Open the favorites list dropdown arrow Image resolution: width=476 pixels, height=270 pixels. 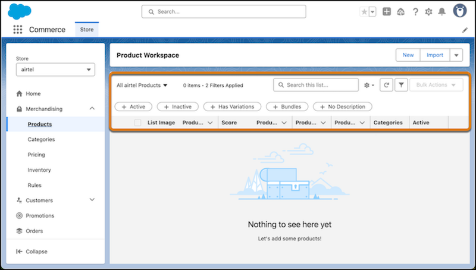(372, 12)
